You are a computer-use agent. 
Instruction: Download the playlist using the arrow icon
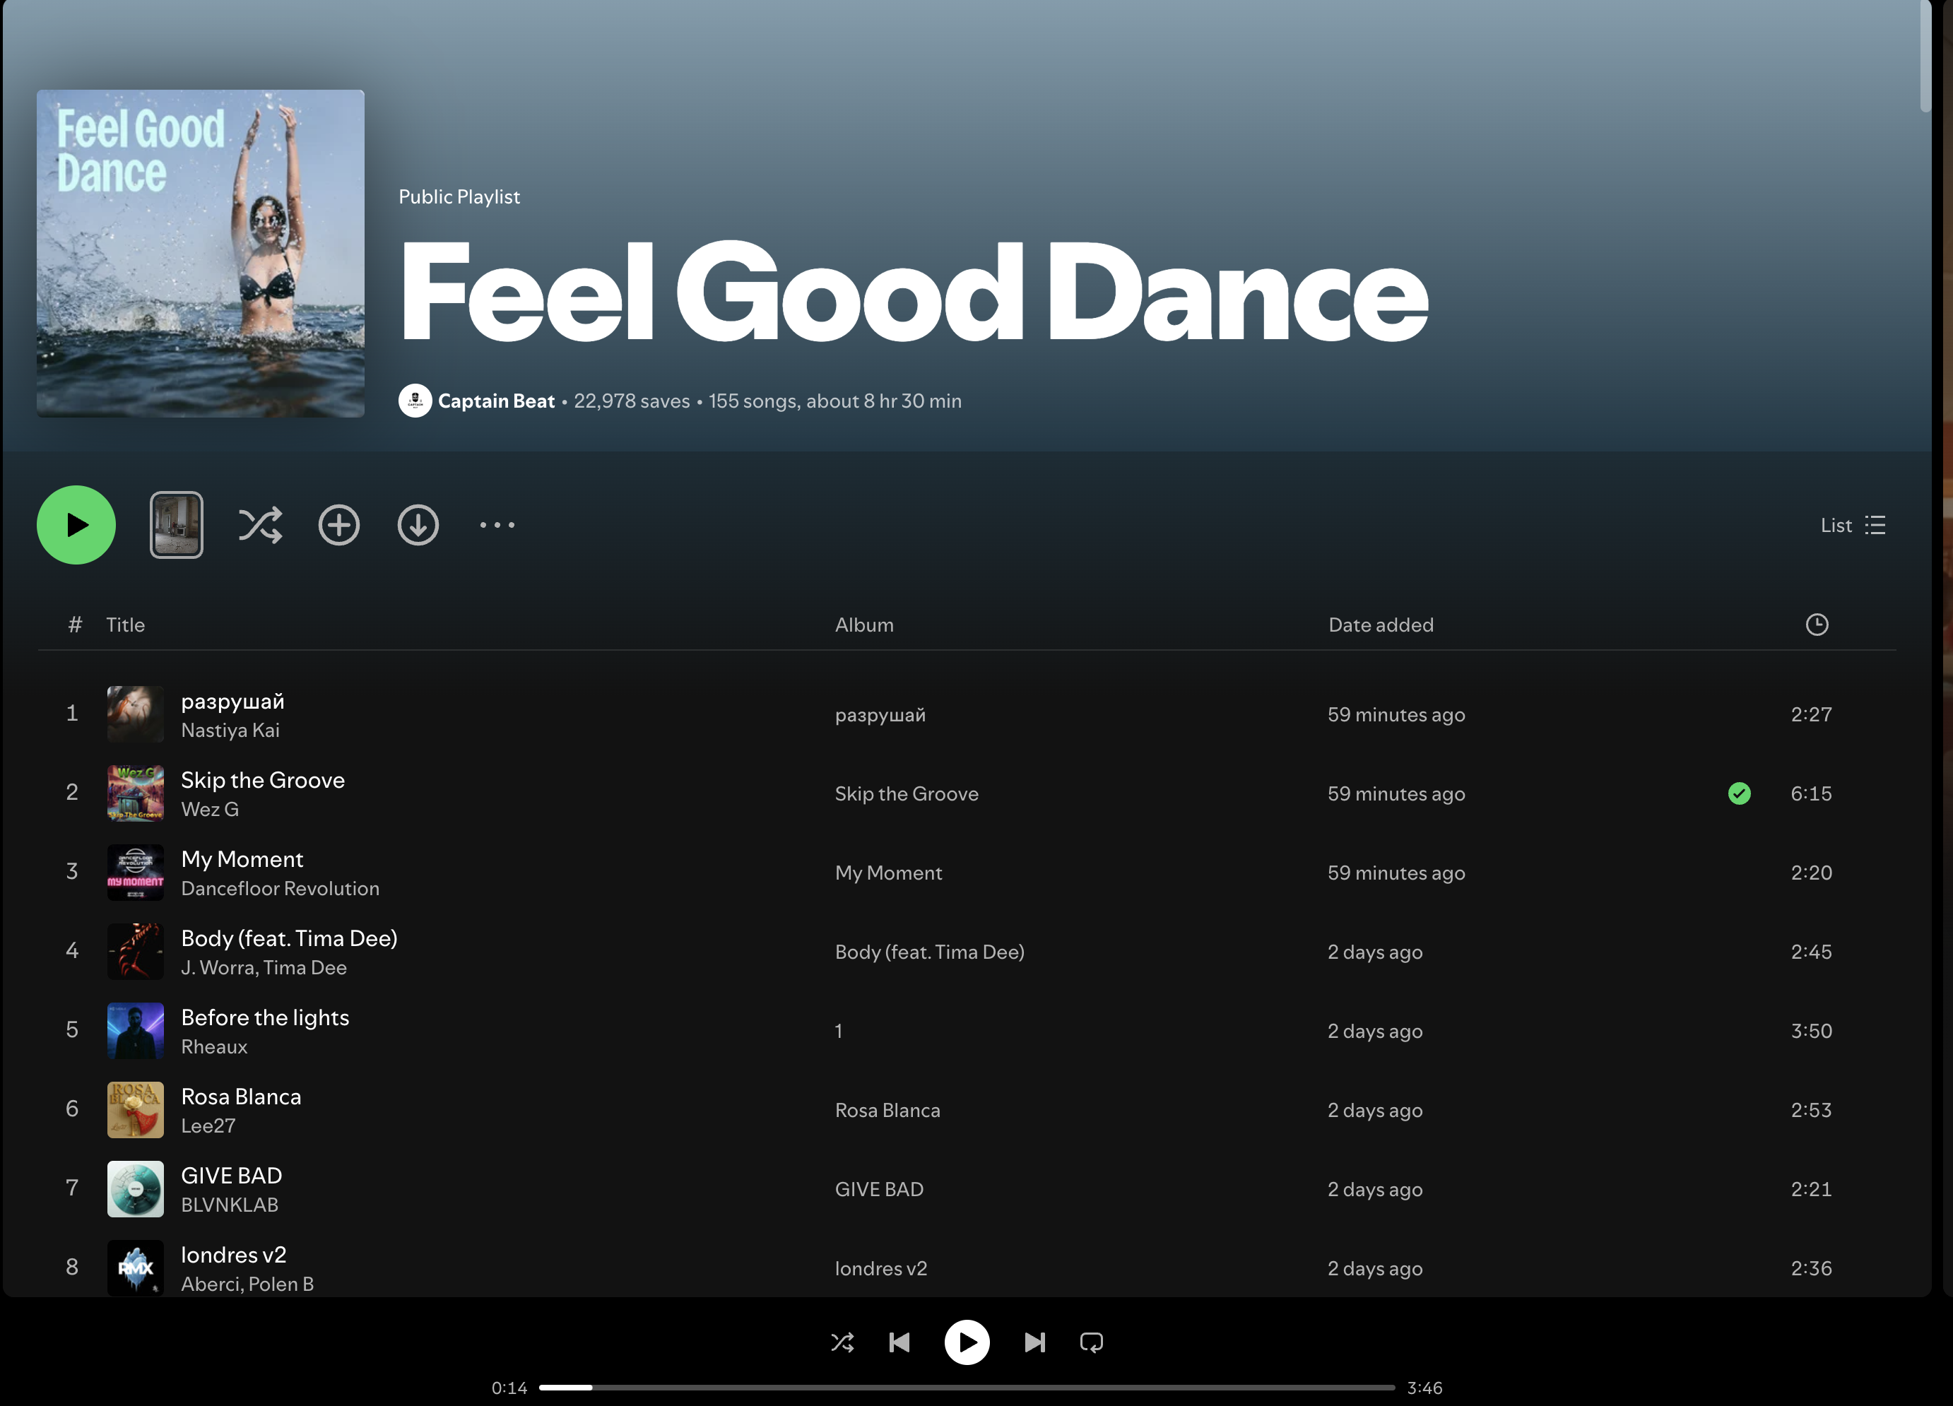pyautogui.click(x=418, y=525)
